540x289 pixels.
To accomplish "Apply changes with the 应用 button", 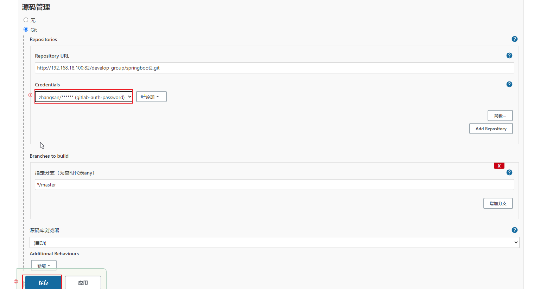I will click(x=83, y=283).
